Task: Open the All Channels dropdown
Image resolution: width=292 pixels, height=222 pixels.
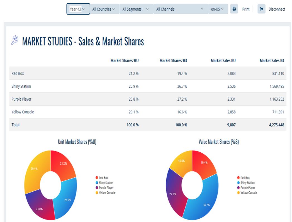Action: 179,9
